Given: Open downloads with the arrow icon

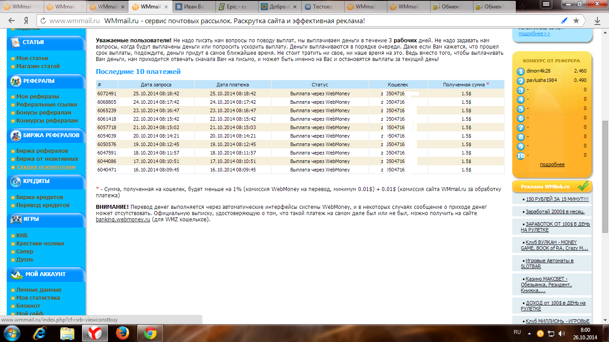Looking at the screenshot, I should (597, 21).
